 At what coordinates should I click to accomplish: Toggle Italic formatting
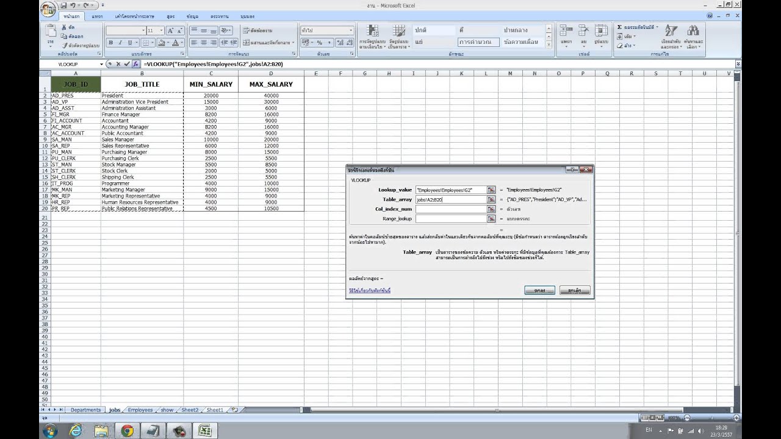[120, 43]
